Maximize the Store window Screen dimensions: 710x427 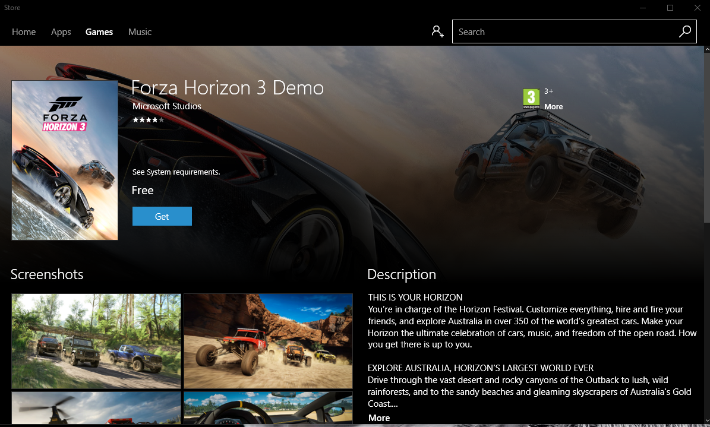[x=670, y=8]
